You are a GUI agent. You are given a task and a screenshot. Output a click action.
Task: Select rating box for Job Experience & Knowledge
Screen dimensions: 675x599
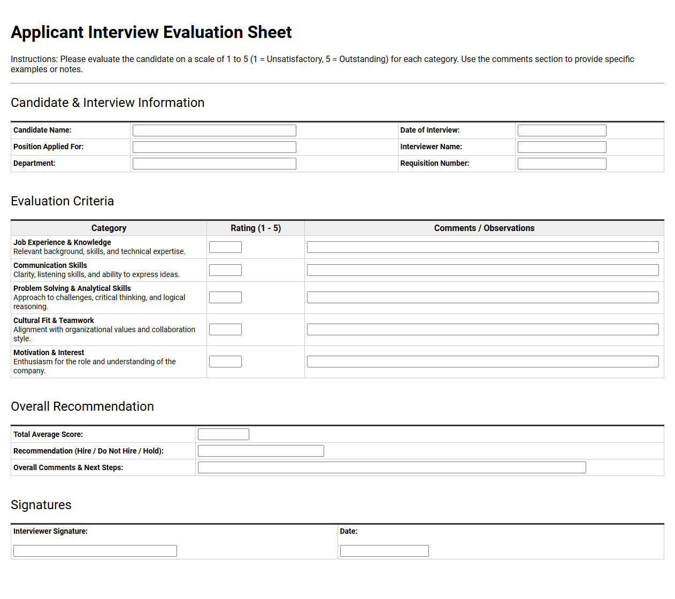(x=225, y=247)
